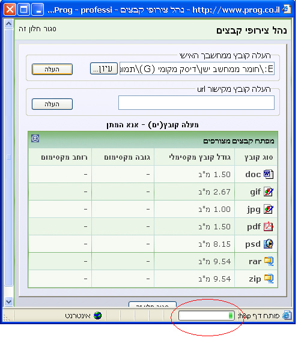301x344 pixels.
Task: Click the pdf Acrobat file icon
Action: click(x=269, y=226)
